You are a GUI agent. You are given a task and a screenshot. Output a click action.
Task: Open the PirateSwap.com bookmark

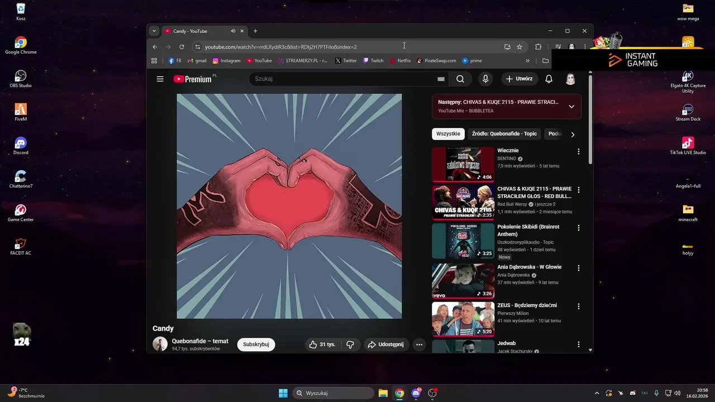click(x=436, y=60)
